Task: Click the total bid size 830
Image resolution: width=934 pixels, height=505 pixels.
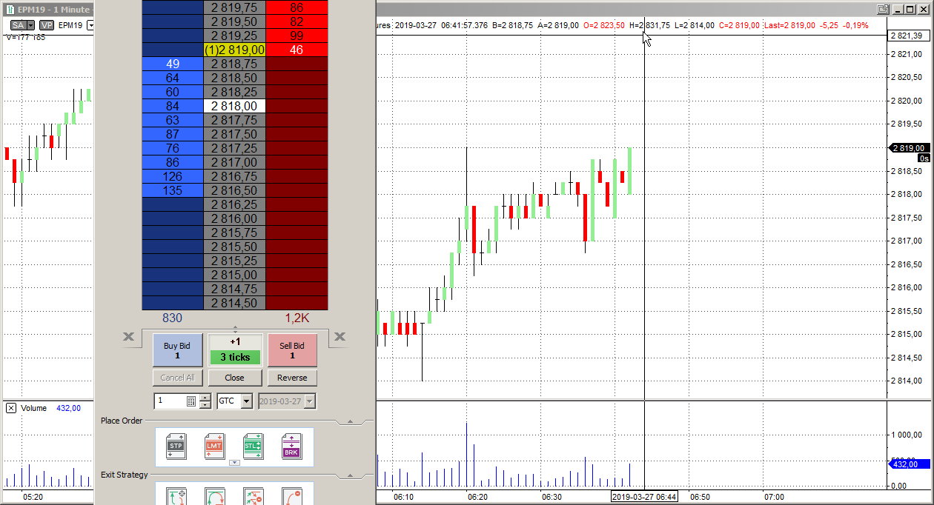Action: (172, 318)
